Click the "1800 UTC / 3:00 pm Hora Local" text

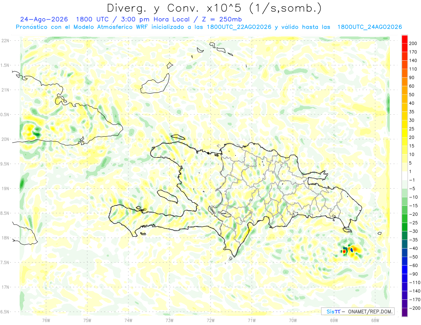coord(134,19)
